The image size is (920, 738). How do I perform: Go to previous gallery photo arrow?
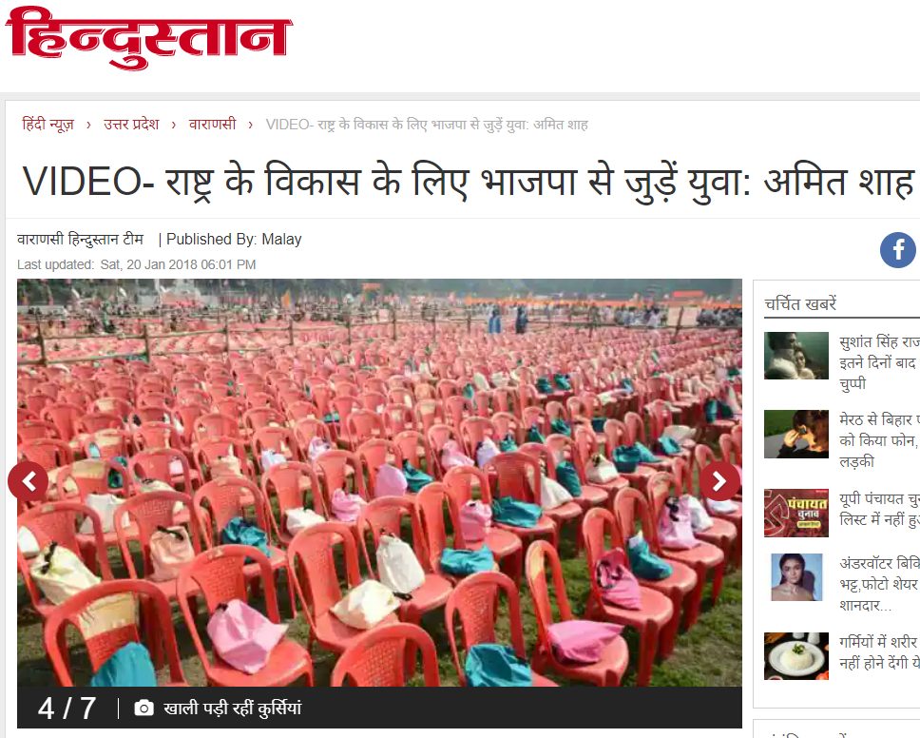click(29, 481)
